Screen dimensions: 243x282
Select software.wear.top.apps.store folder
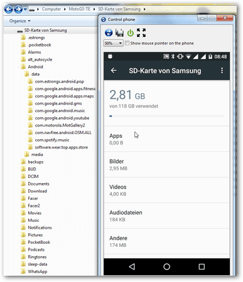[62, 147]
